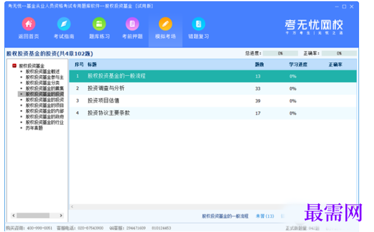Click the 客服电话 020-87543900 status text

80,228
